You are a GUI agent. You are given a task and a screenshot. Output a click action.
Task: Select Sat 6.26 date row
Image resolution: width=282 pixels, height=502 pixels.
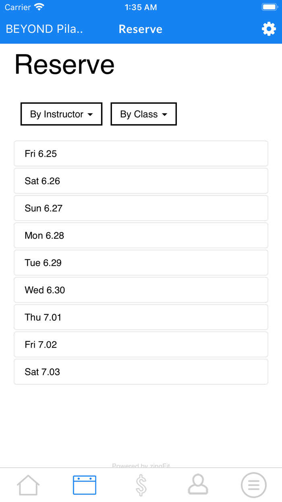click(x=141, y=181)
